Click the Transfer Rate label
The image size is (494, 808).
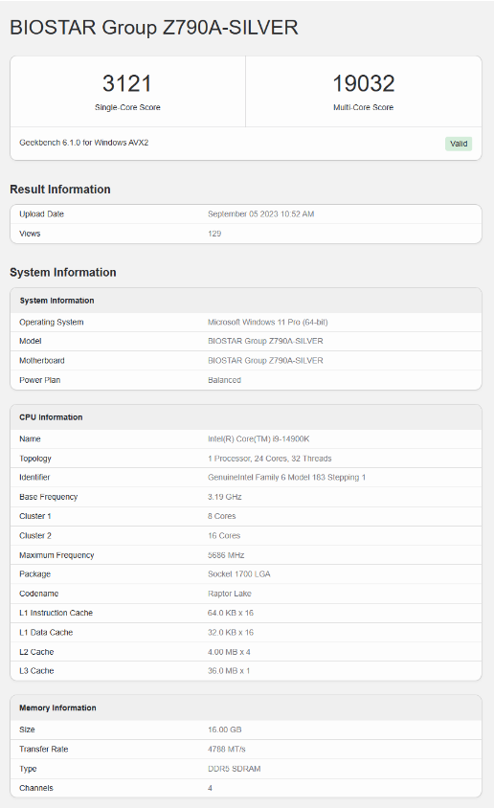pyautogui.click(x=44, y=750)
